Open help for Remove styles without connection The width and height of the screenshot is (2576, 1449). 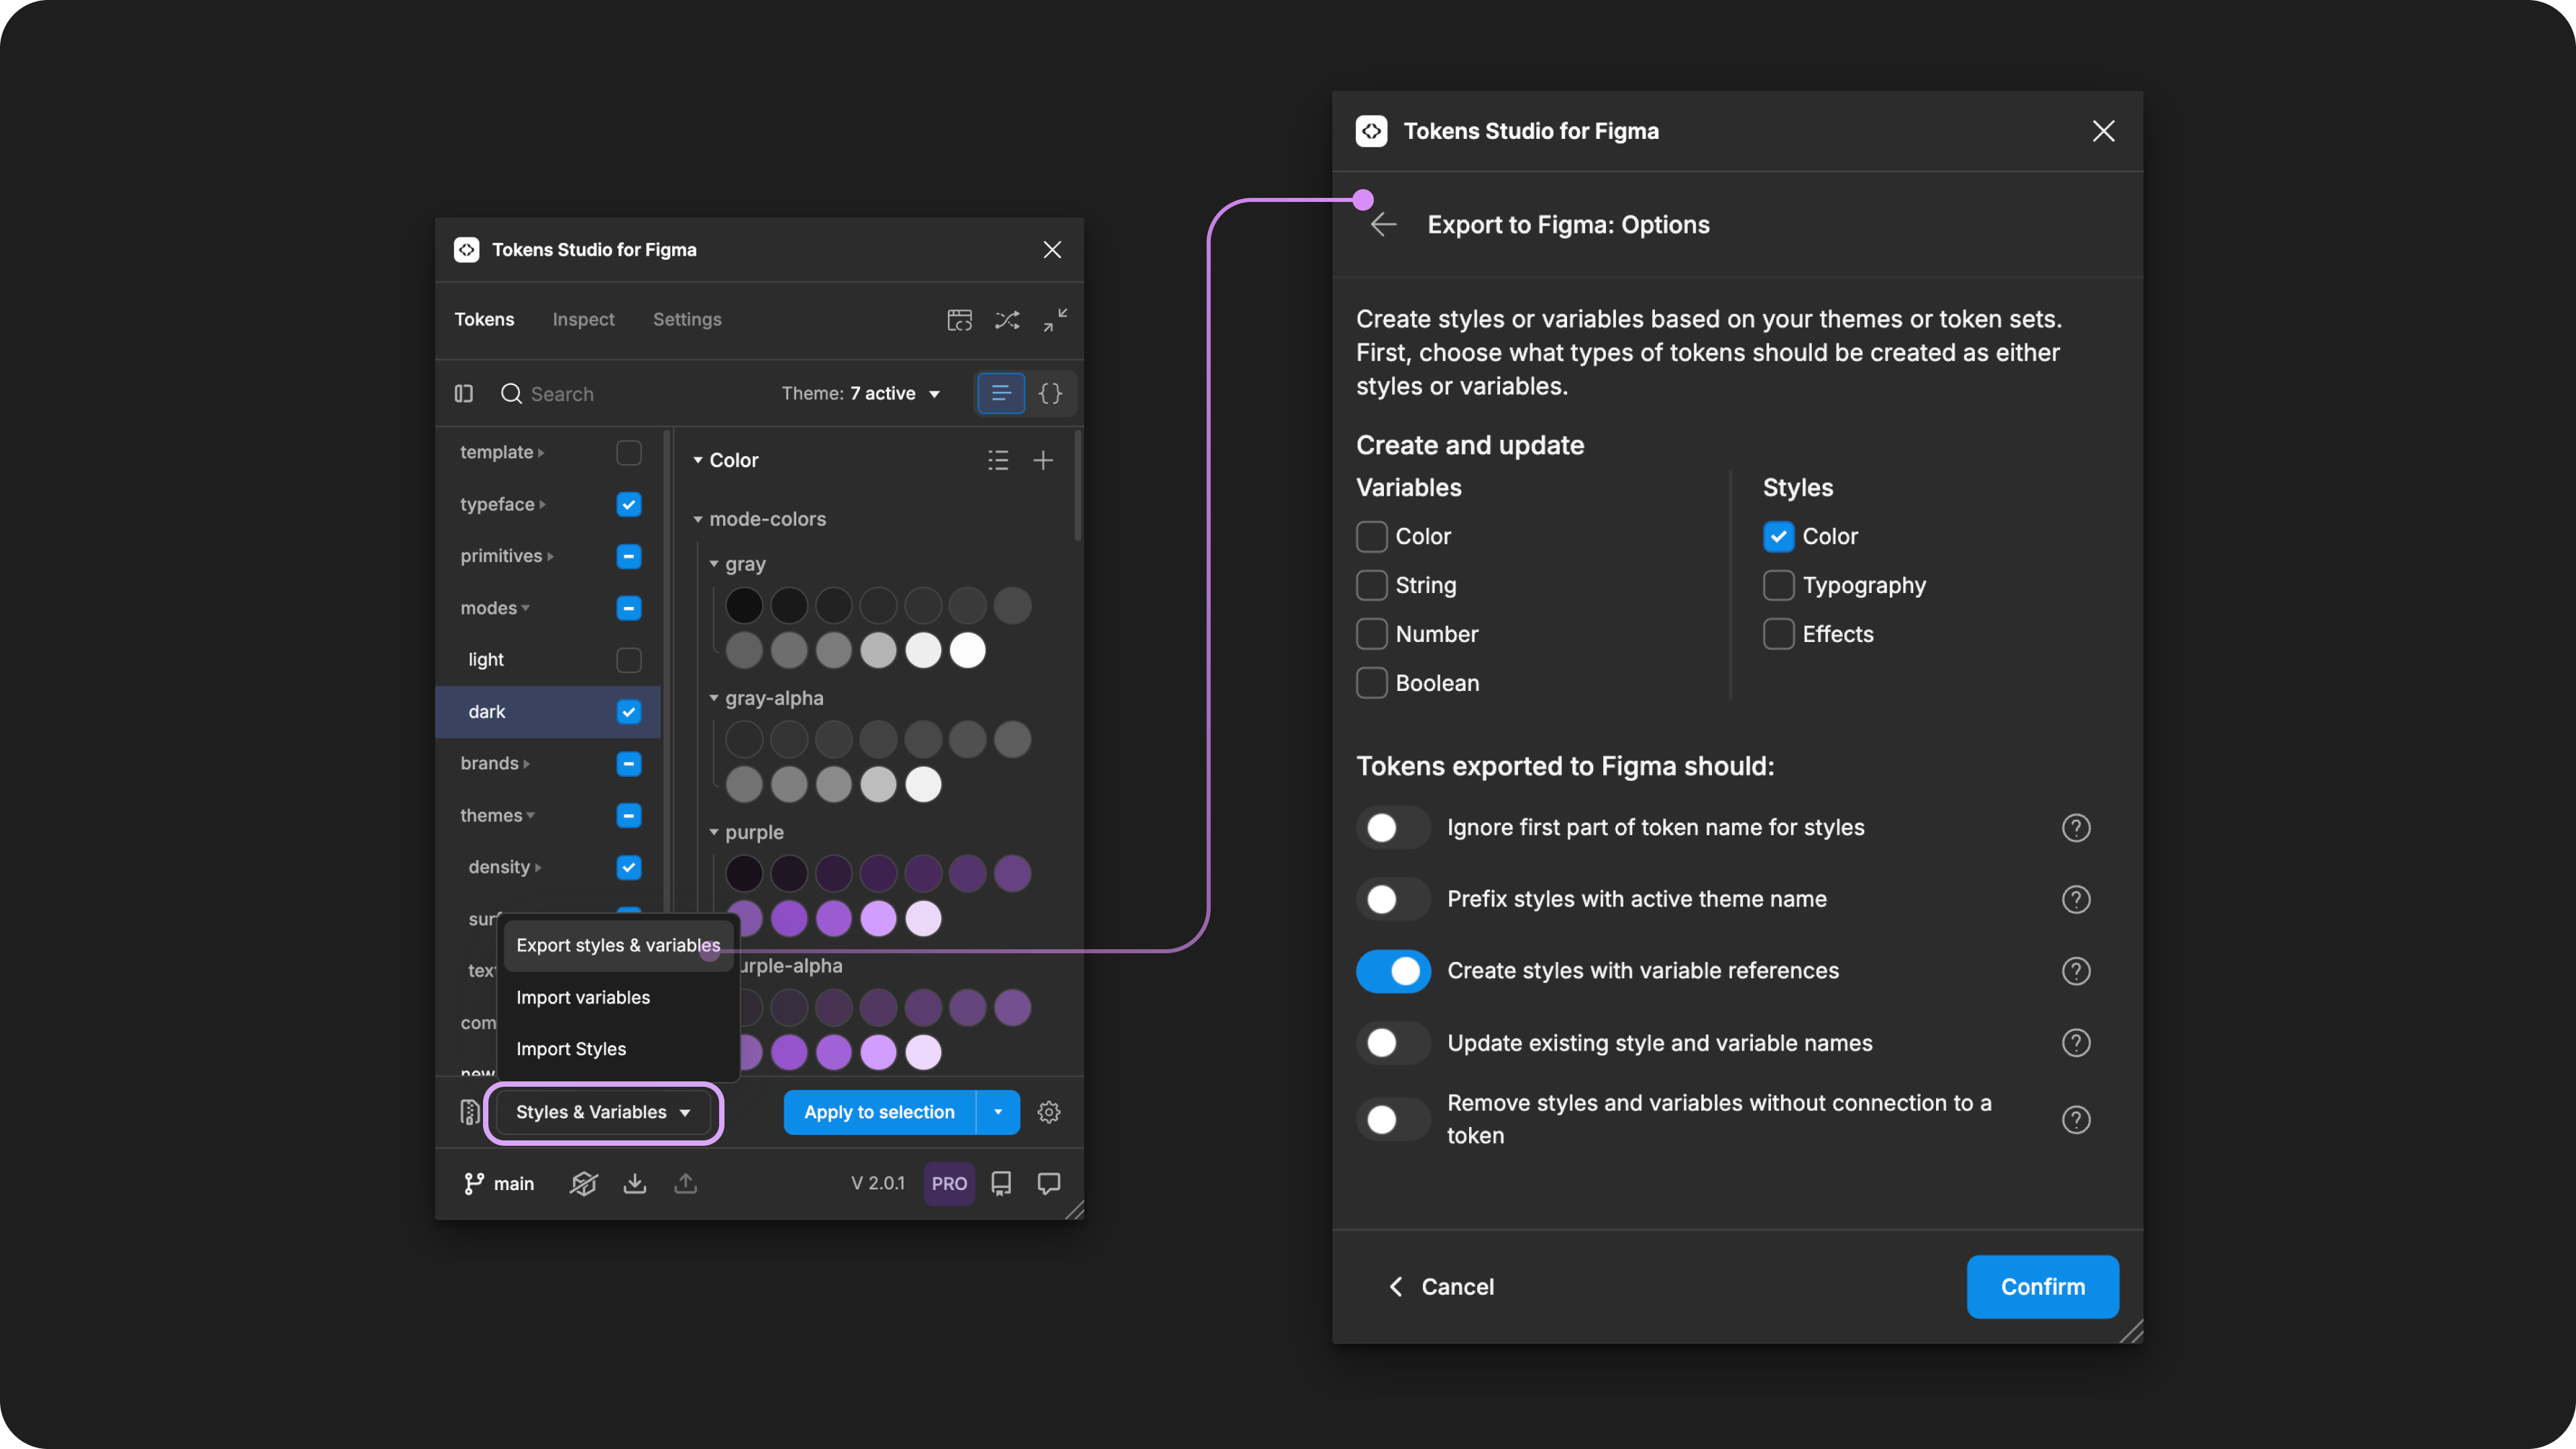pos(2076,1120)
